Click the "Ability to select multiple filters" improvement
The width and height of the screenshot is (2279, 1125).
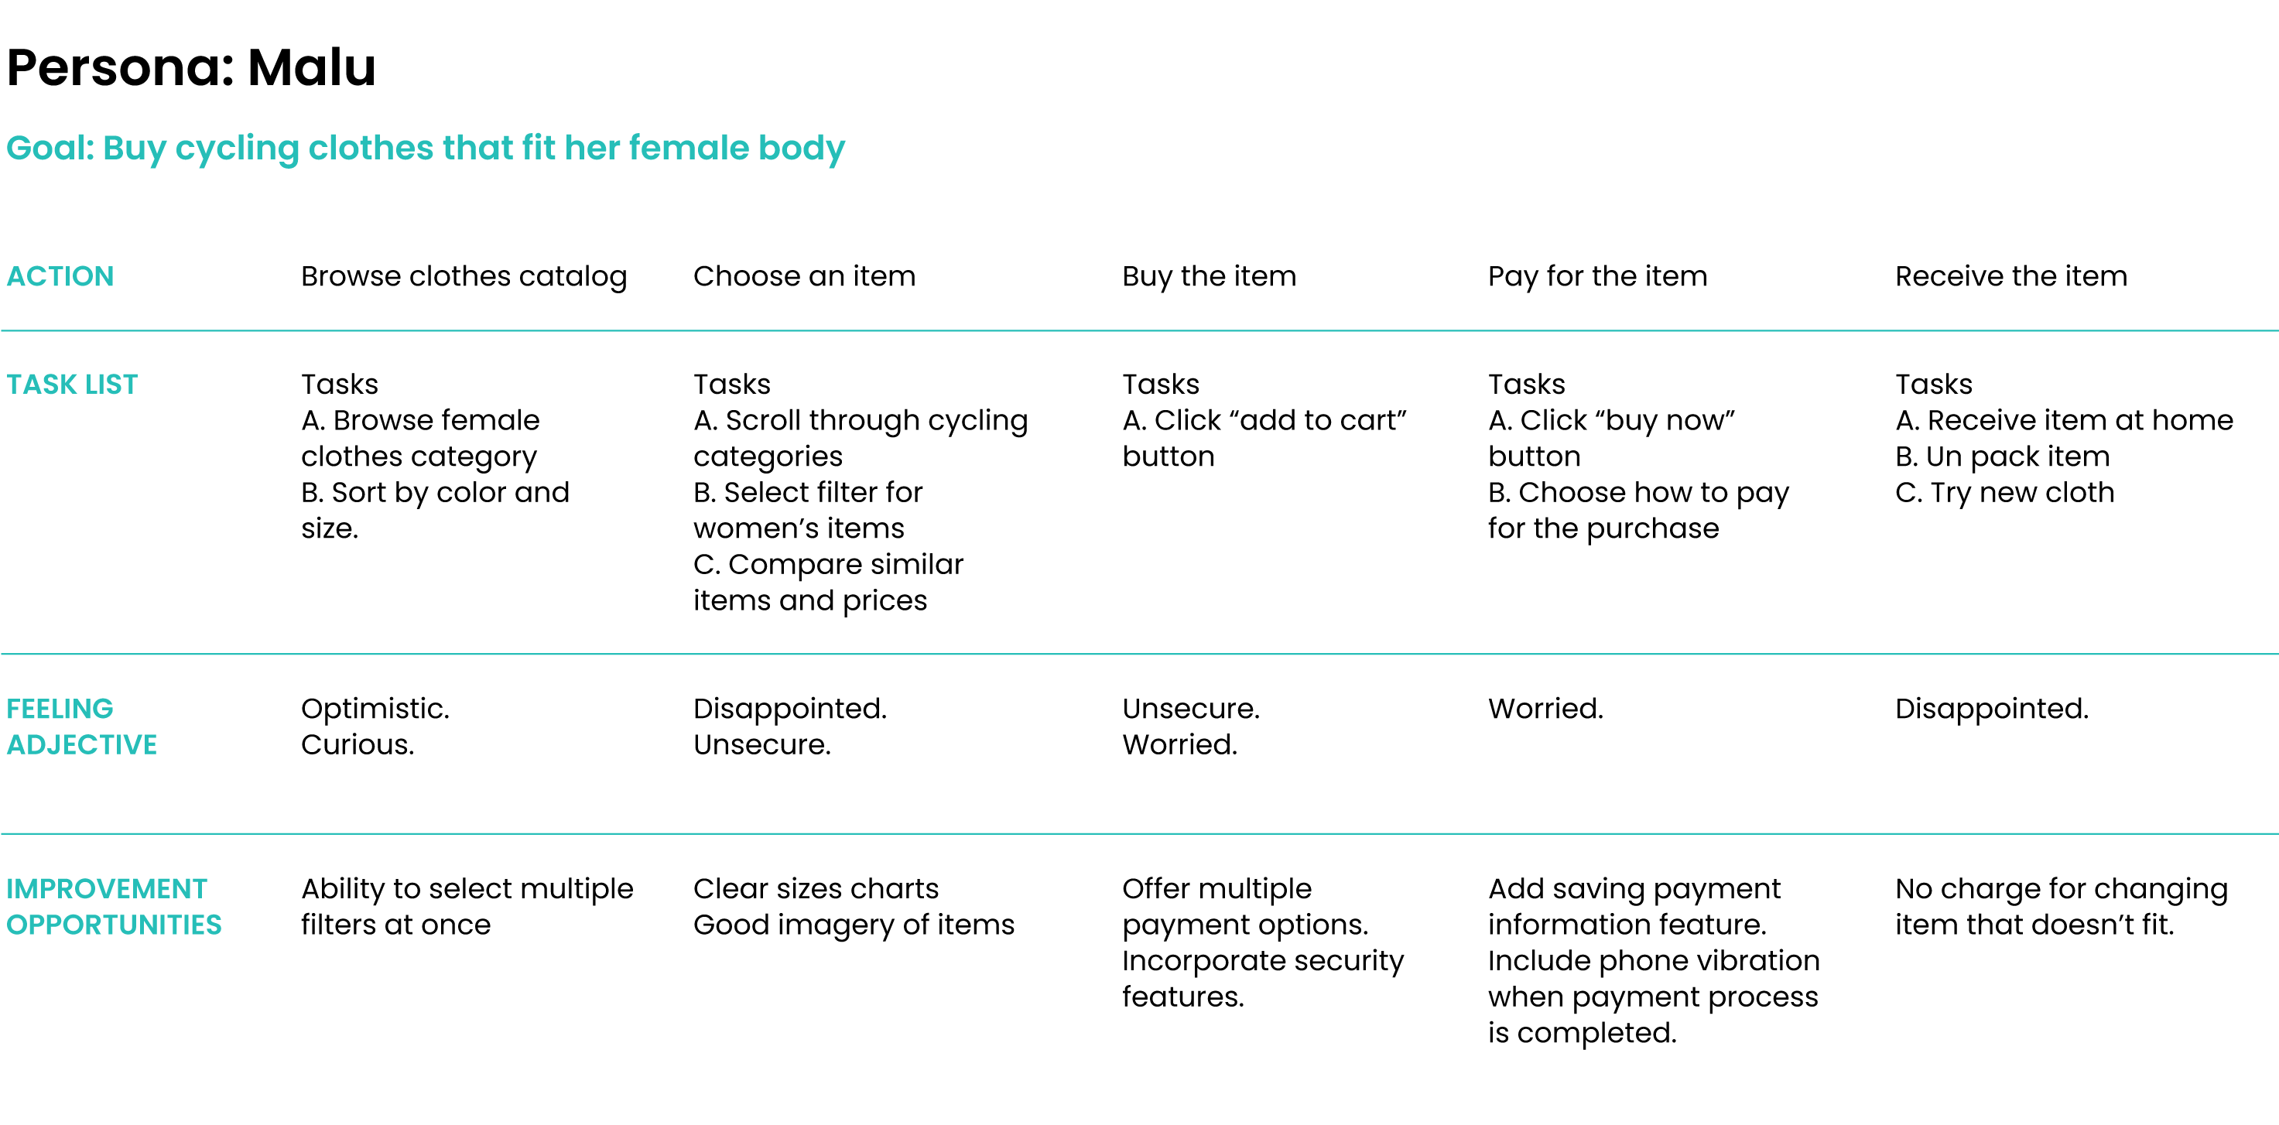point(466,906)
